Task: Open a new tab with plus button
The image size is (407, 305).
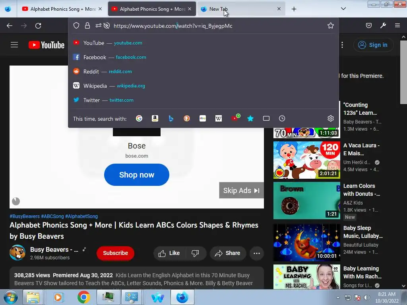Action: (294, 9)
